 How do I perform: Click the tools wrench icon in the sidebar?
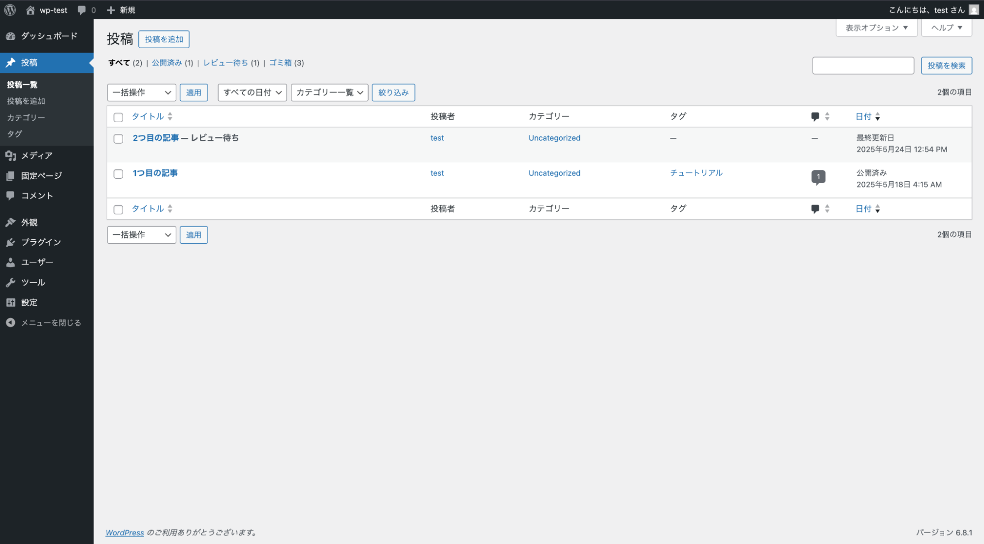[10, 283]
